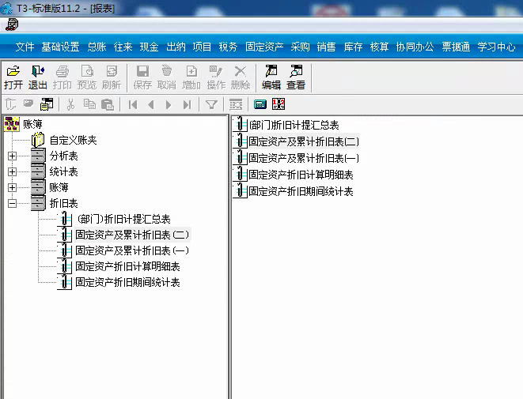Select (部门)折旧计提汇总表 in left tree
Viewport: 523px width, 399px height.
(x=123, y=219)
